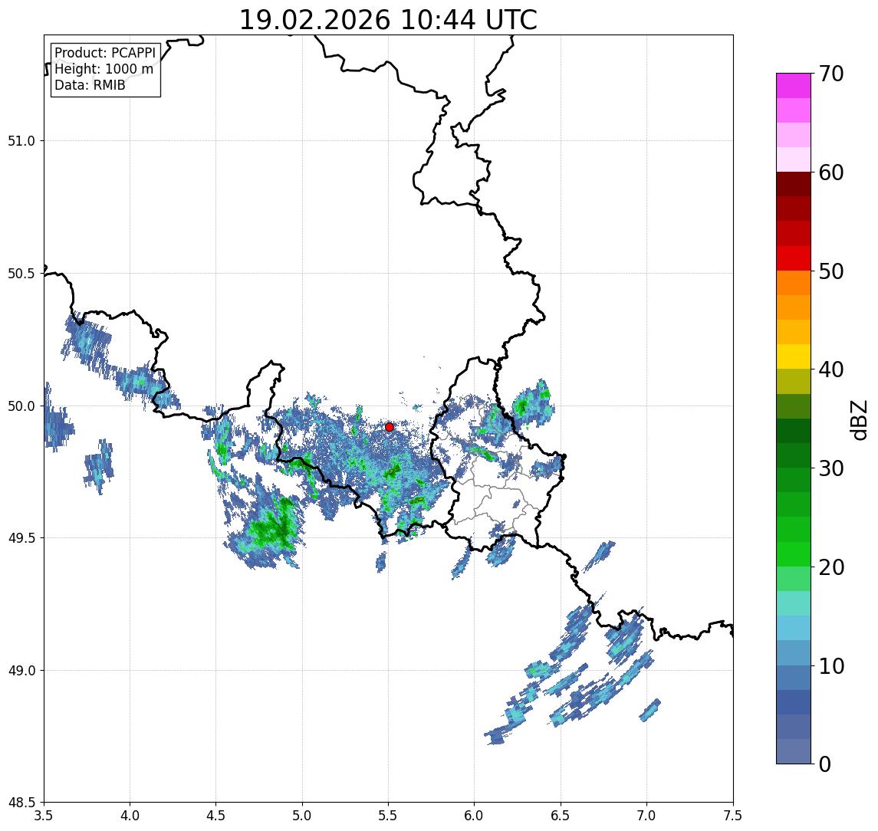
Task: Click the 20 colorbar tick label
Action: pyautogui.click(x=830, y=567)
